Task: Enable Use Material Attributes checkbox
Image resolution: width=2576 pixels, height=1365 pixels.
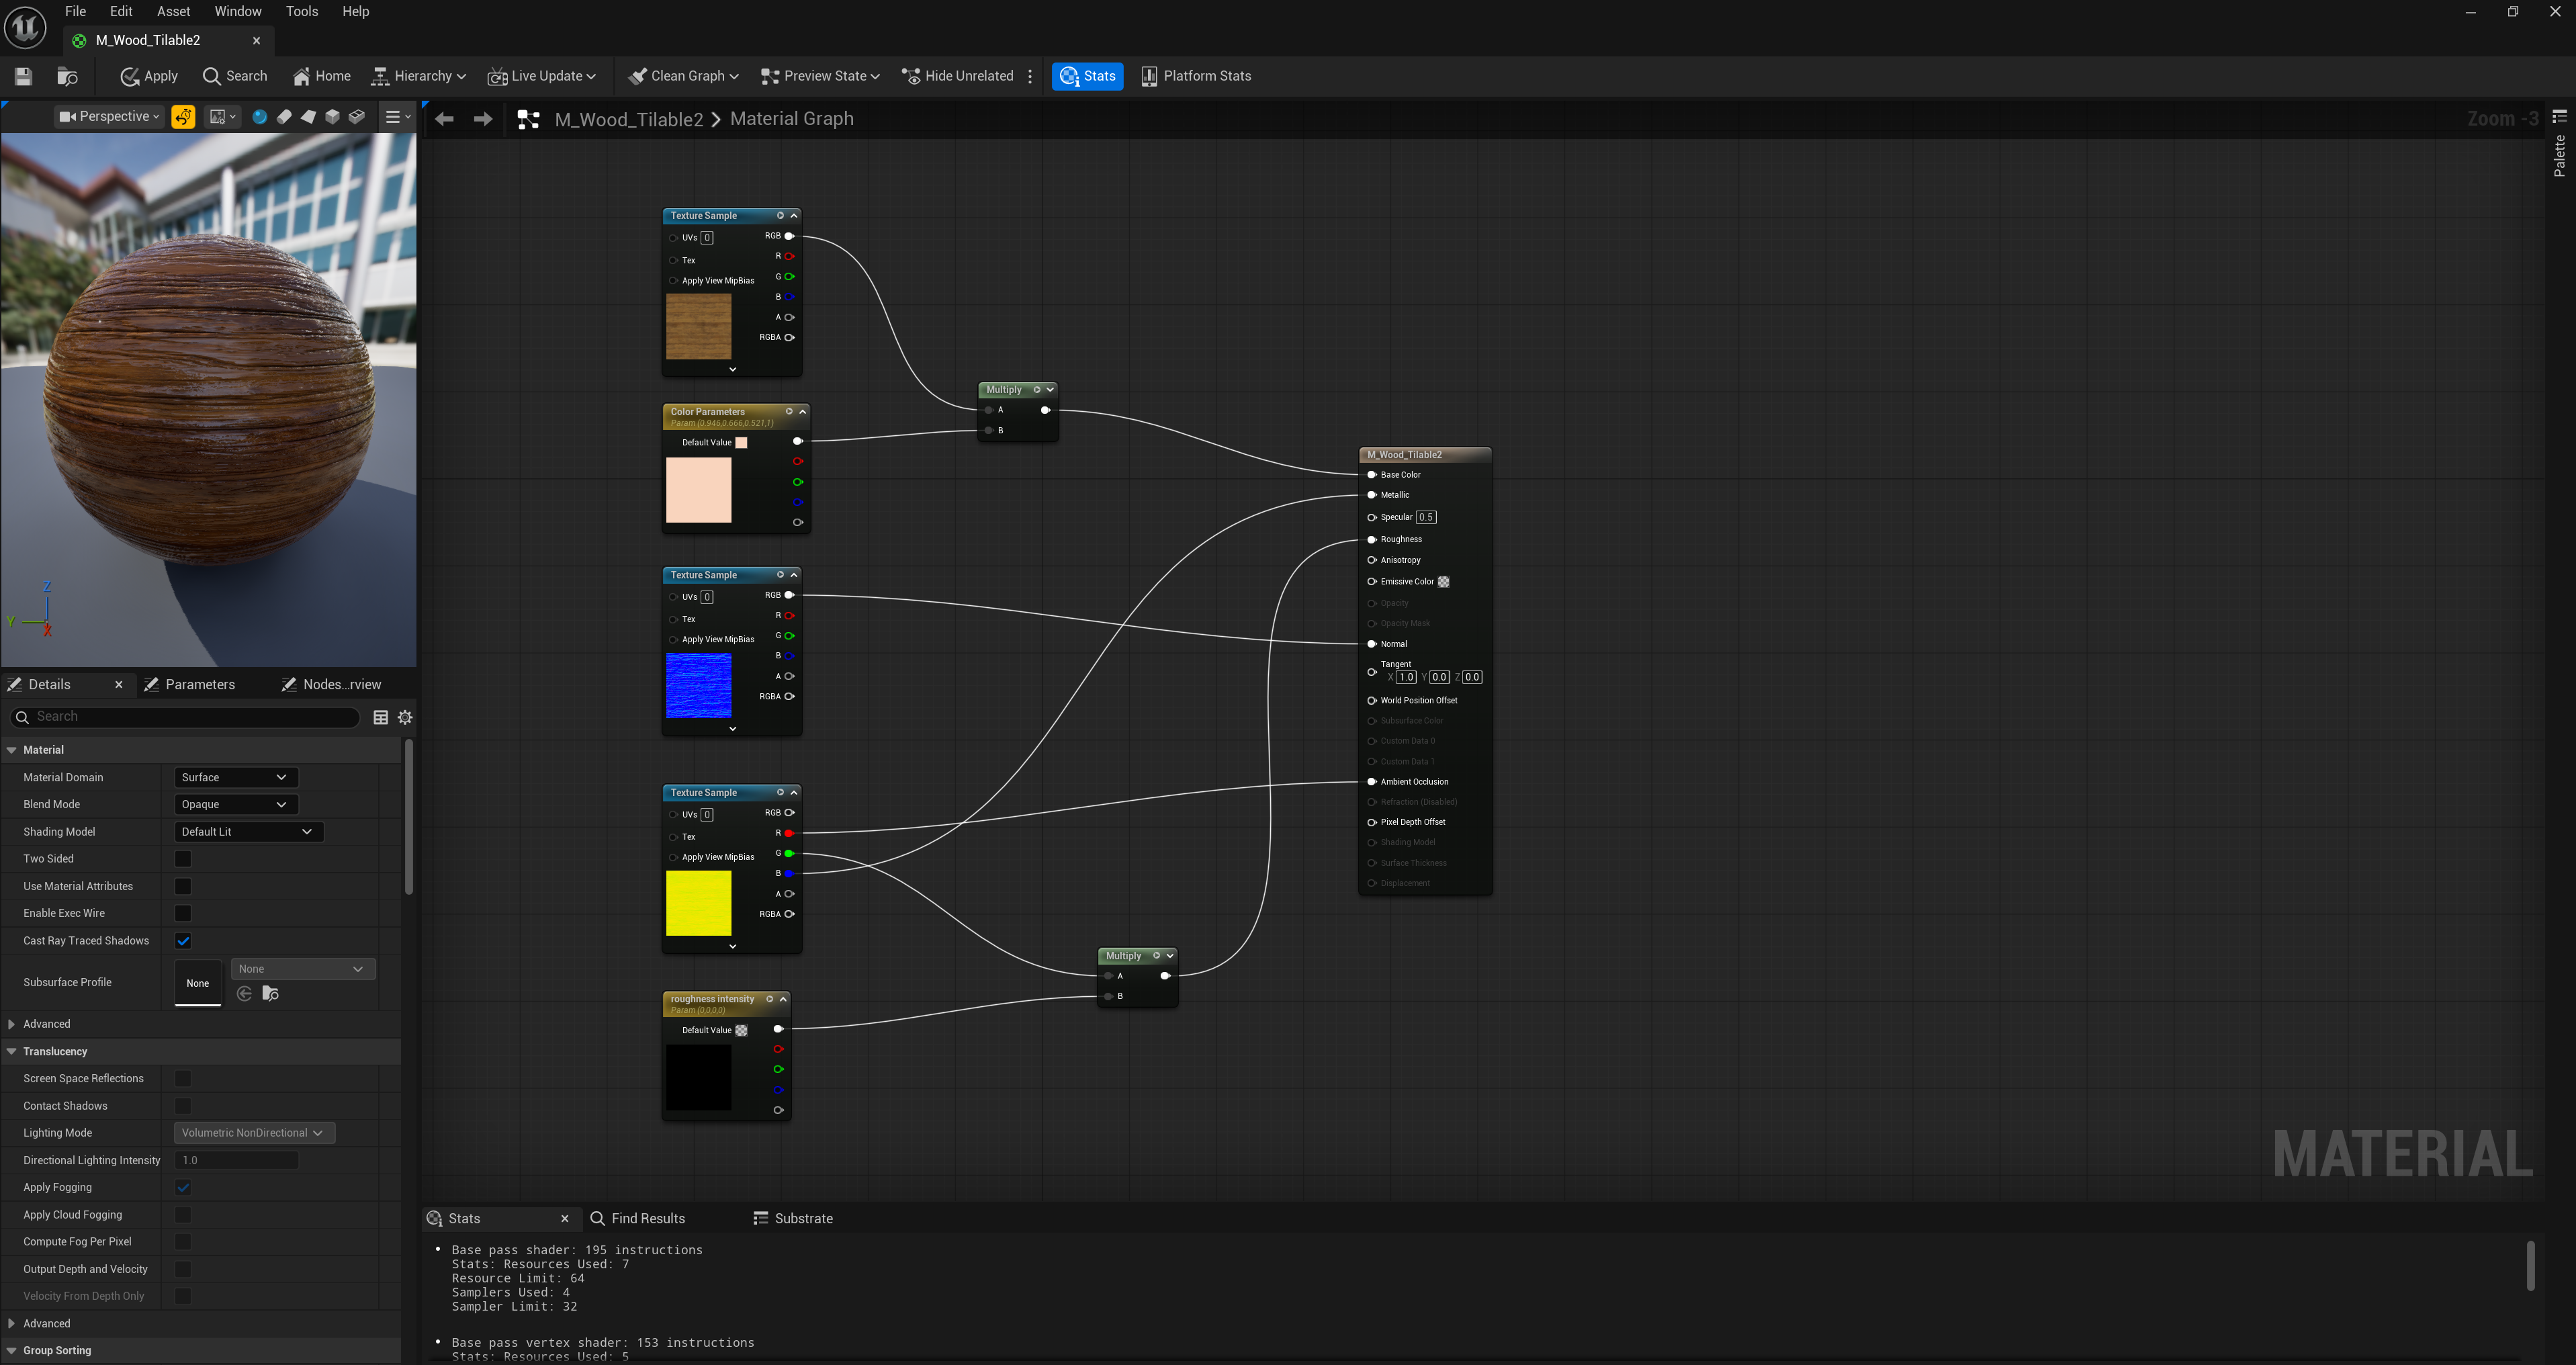Action: (183, 886)
